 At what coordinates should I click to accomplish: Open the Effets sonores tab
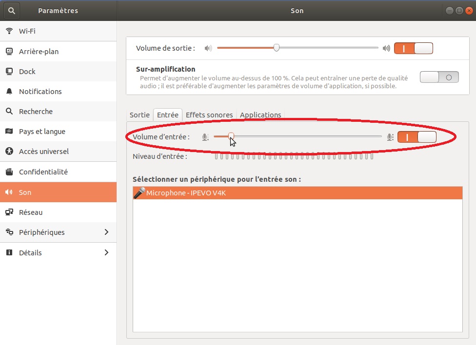click(x=209, y=115)
